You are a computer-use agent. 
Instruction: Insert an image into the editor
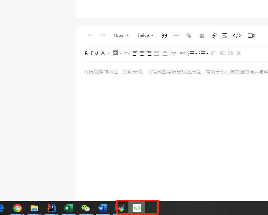224,35
